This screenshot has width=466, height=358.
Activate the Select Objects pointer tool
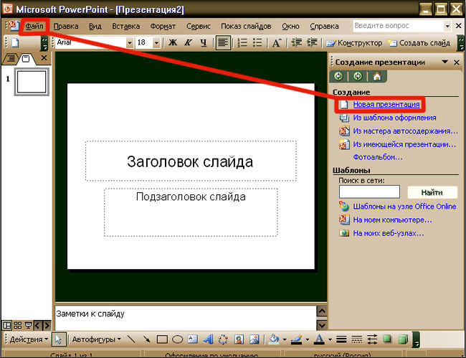[x=59, y=339]
